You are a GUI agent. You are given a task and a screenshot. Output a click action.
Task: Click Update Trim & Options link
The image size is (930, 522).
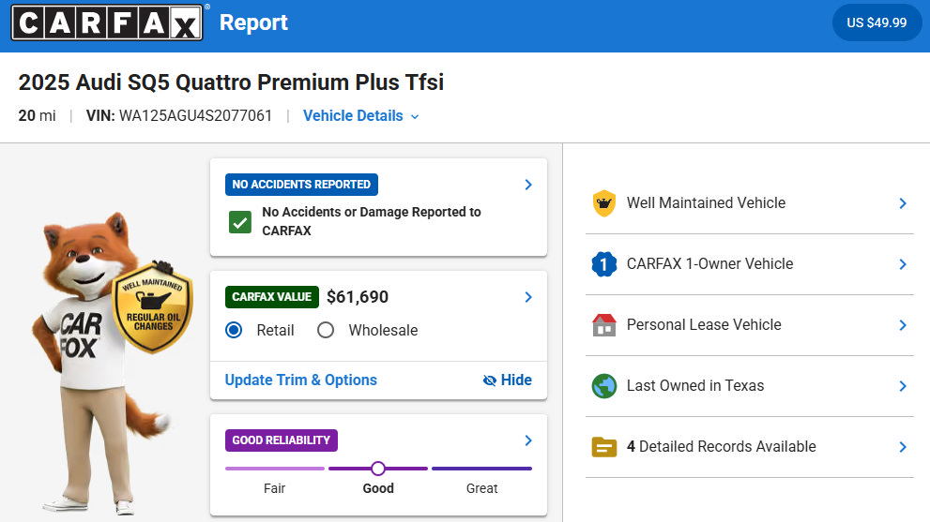coord(300,380)
